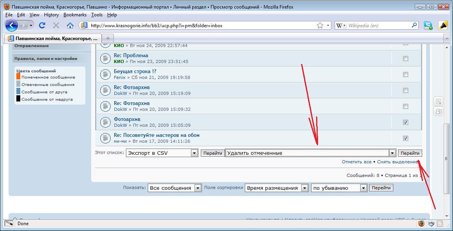
Task: Tick the Беущая строка message checkbox
Action: tap(405, 74)
